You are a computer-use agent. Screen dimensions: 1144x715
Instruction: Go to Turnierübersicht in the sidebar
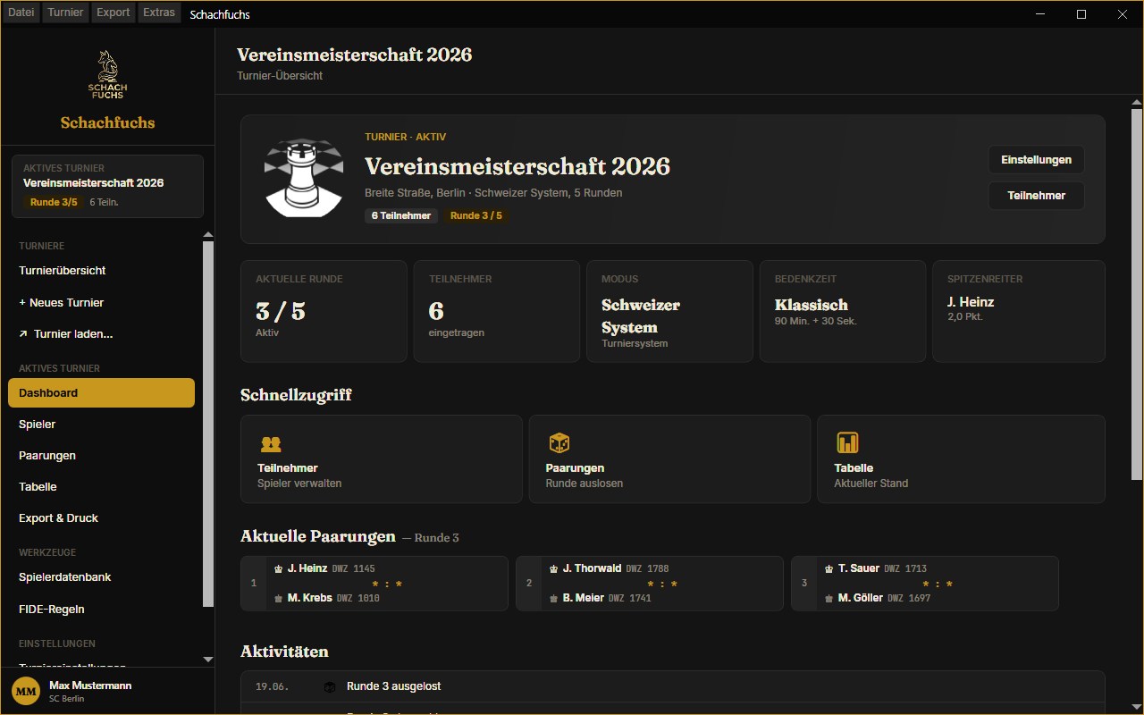101,270
